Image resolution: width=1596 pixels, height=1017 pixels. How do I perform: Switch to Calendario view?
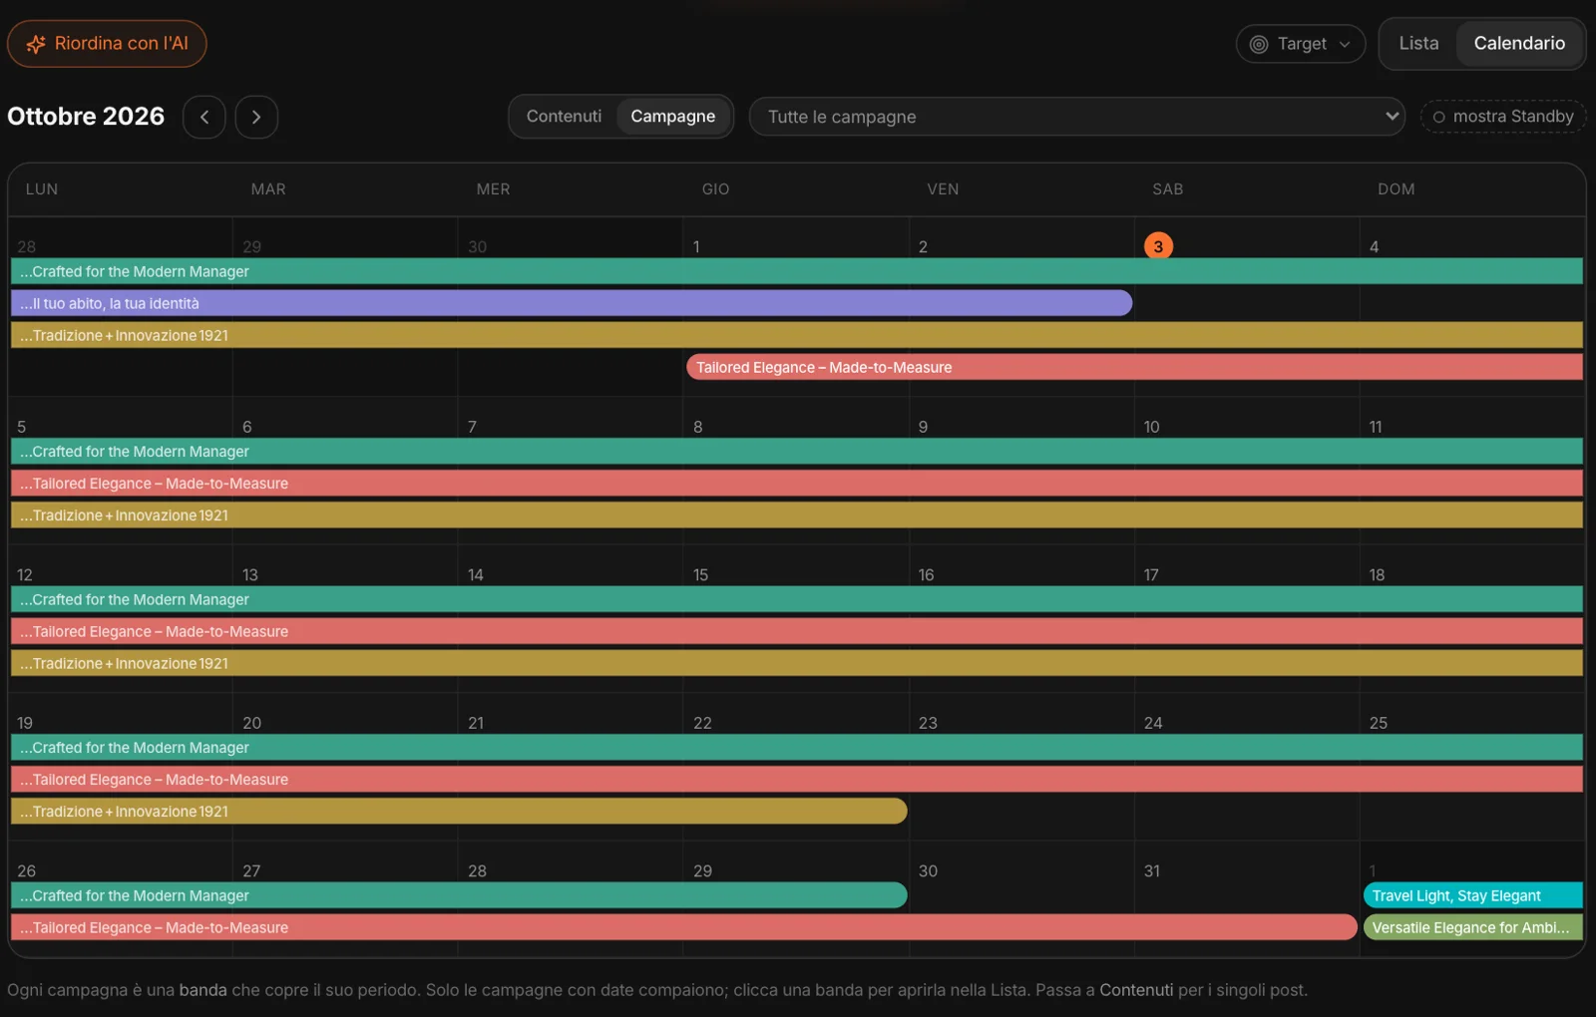pos(1519,43)
